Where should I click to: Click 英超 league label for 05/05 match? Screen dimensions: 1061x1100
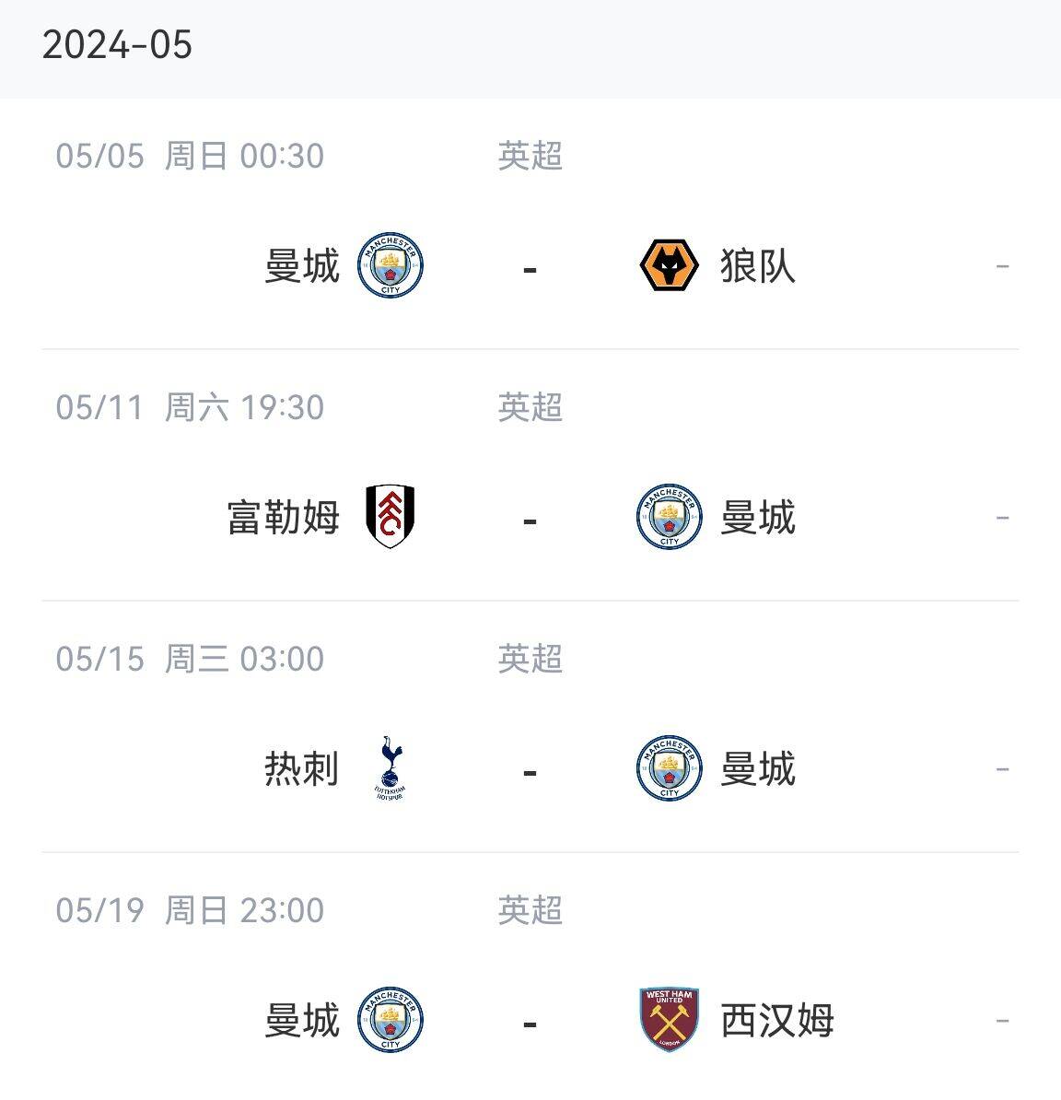530,156
